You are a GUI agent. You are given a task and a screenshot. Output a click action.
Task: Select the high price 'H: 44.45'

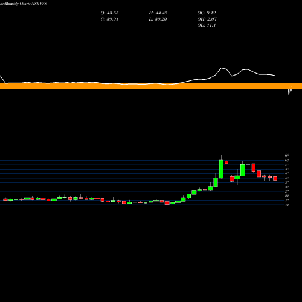[x=158, y=13]
